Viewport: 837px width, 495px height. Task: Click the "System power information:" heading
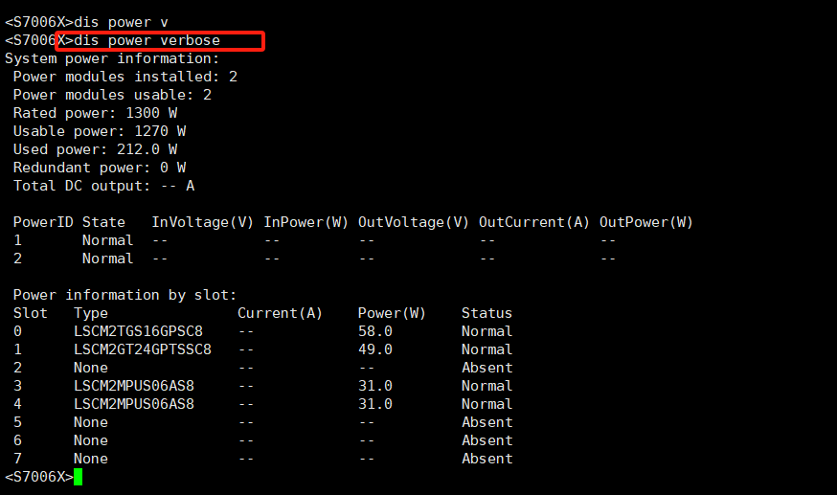pyautogui.click(x=112, y=58)
